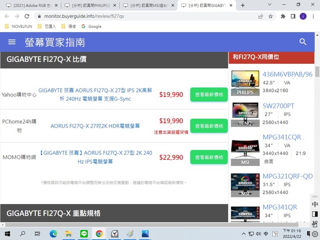320x240 pixels.
Task: Open MPG341QR monitor link
Action: pos(280,207)
